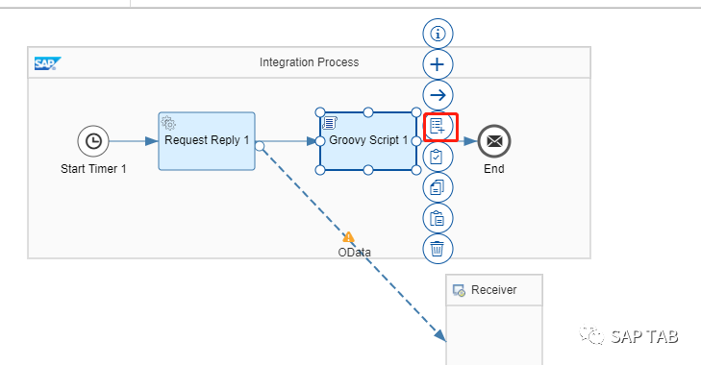Click the red-highlighted create script icon
The image size is (701, 365).
[x=438, y=126]
